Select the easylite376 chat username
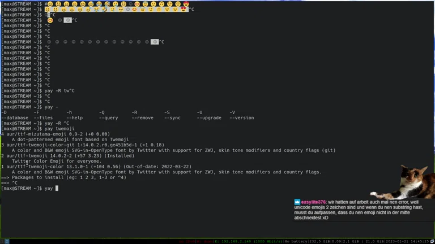The image size is (435, 244). pyautogui.click(x=313, y=202)
